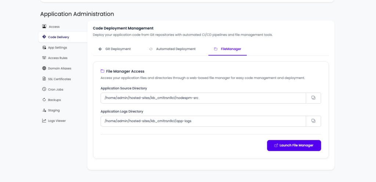This screenshot has height=182, width=376.
Task: Click the Git Deployment tab icon
Action: pyautogui.click(x=100, y=49)
